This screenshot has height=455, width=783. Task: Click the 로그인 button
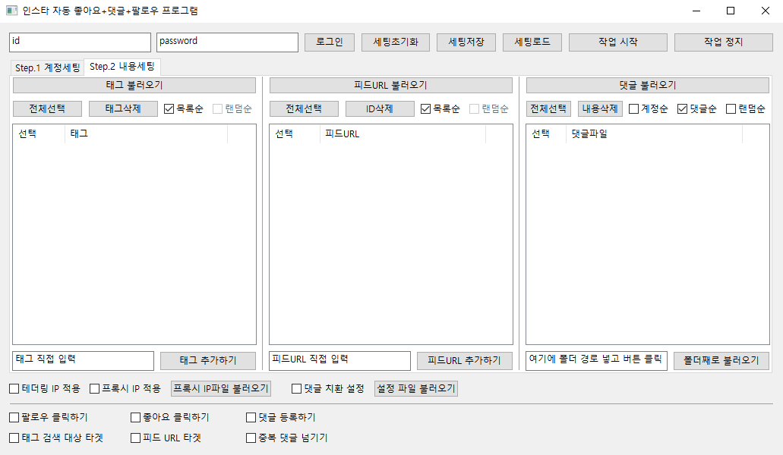click(x=330, y=42)
